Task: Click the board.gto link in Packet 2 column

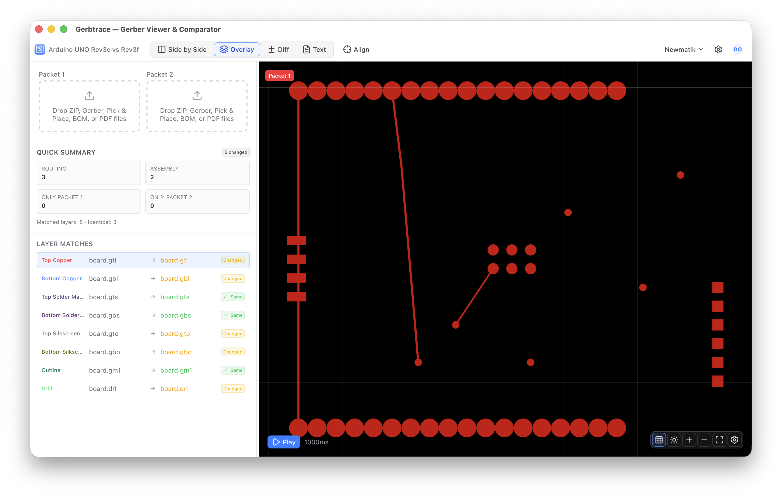Action: click(x=175, y=333)
